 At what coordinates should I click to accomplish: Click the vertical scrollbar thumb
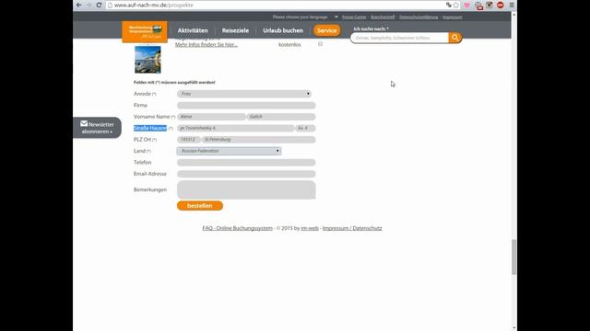click(x=514, y=257)
